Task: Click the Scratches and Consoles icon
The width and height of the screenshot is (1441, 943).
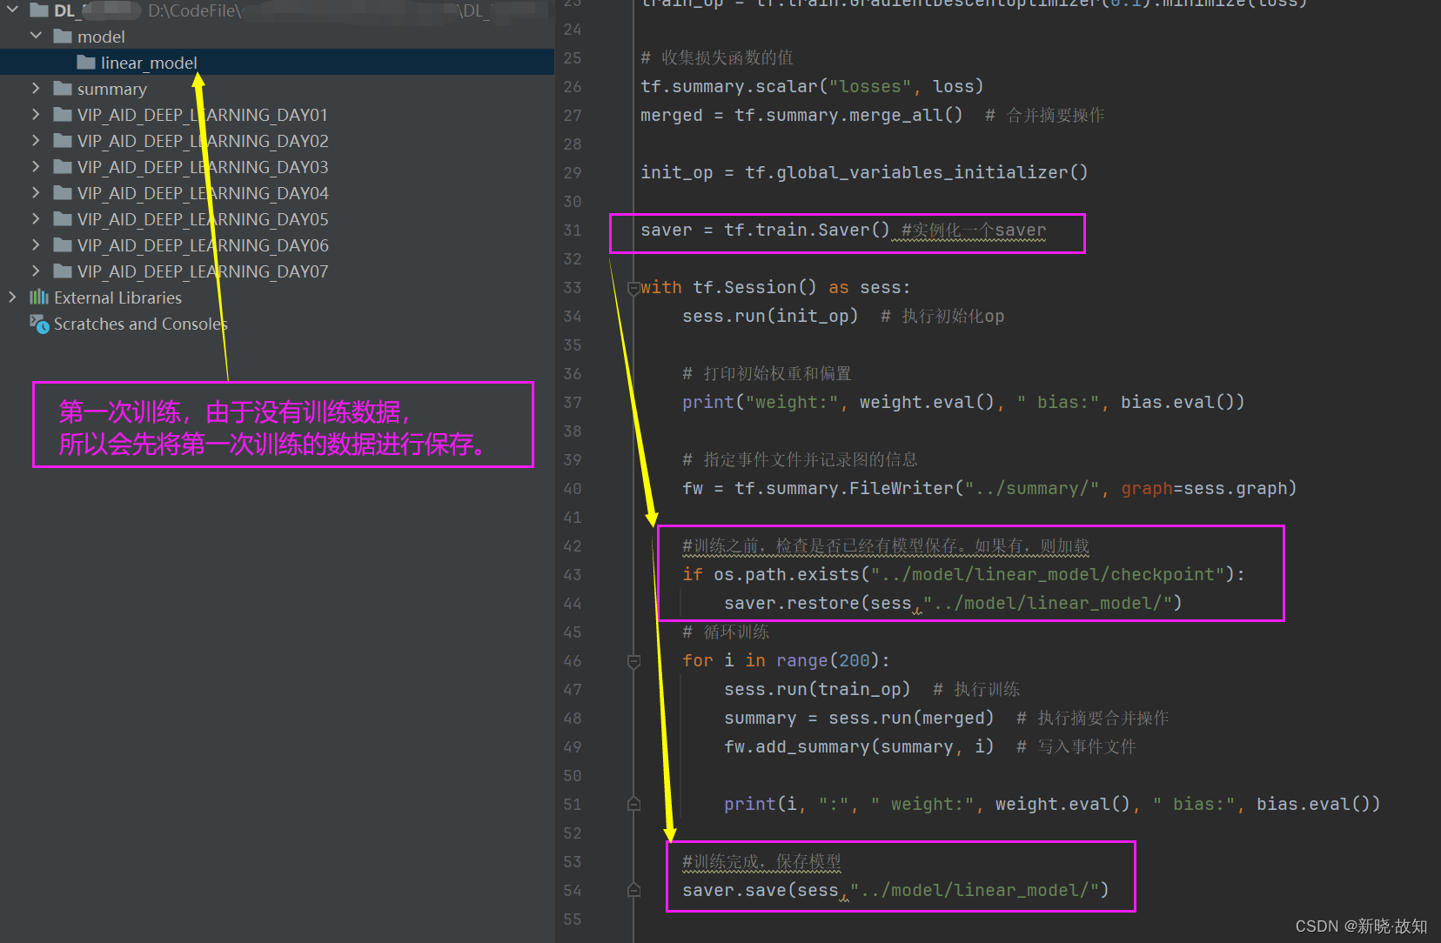Action: coord(39,324)
